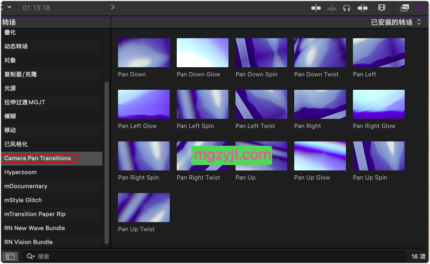Select 动态转场 category

52,46
